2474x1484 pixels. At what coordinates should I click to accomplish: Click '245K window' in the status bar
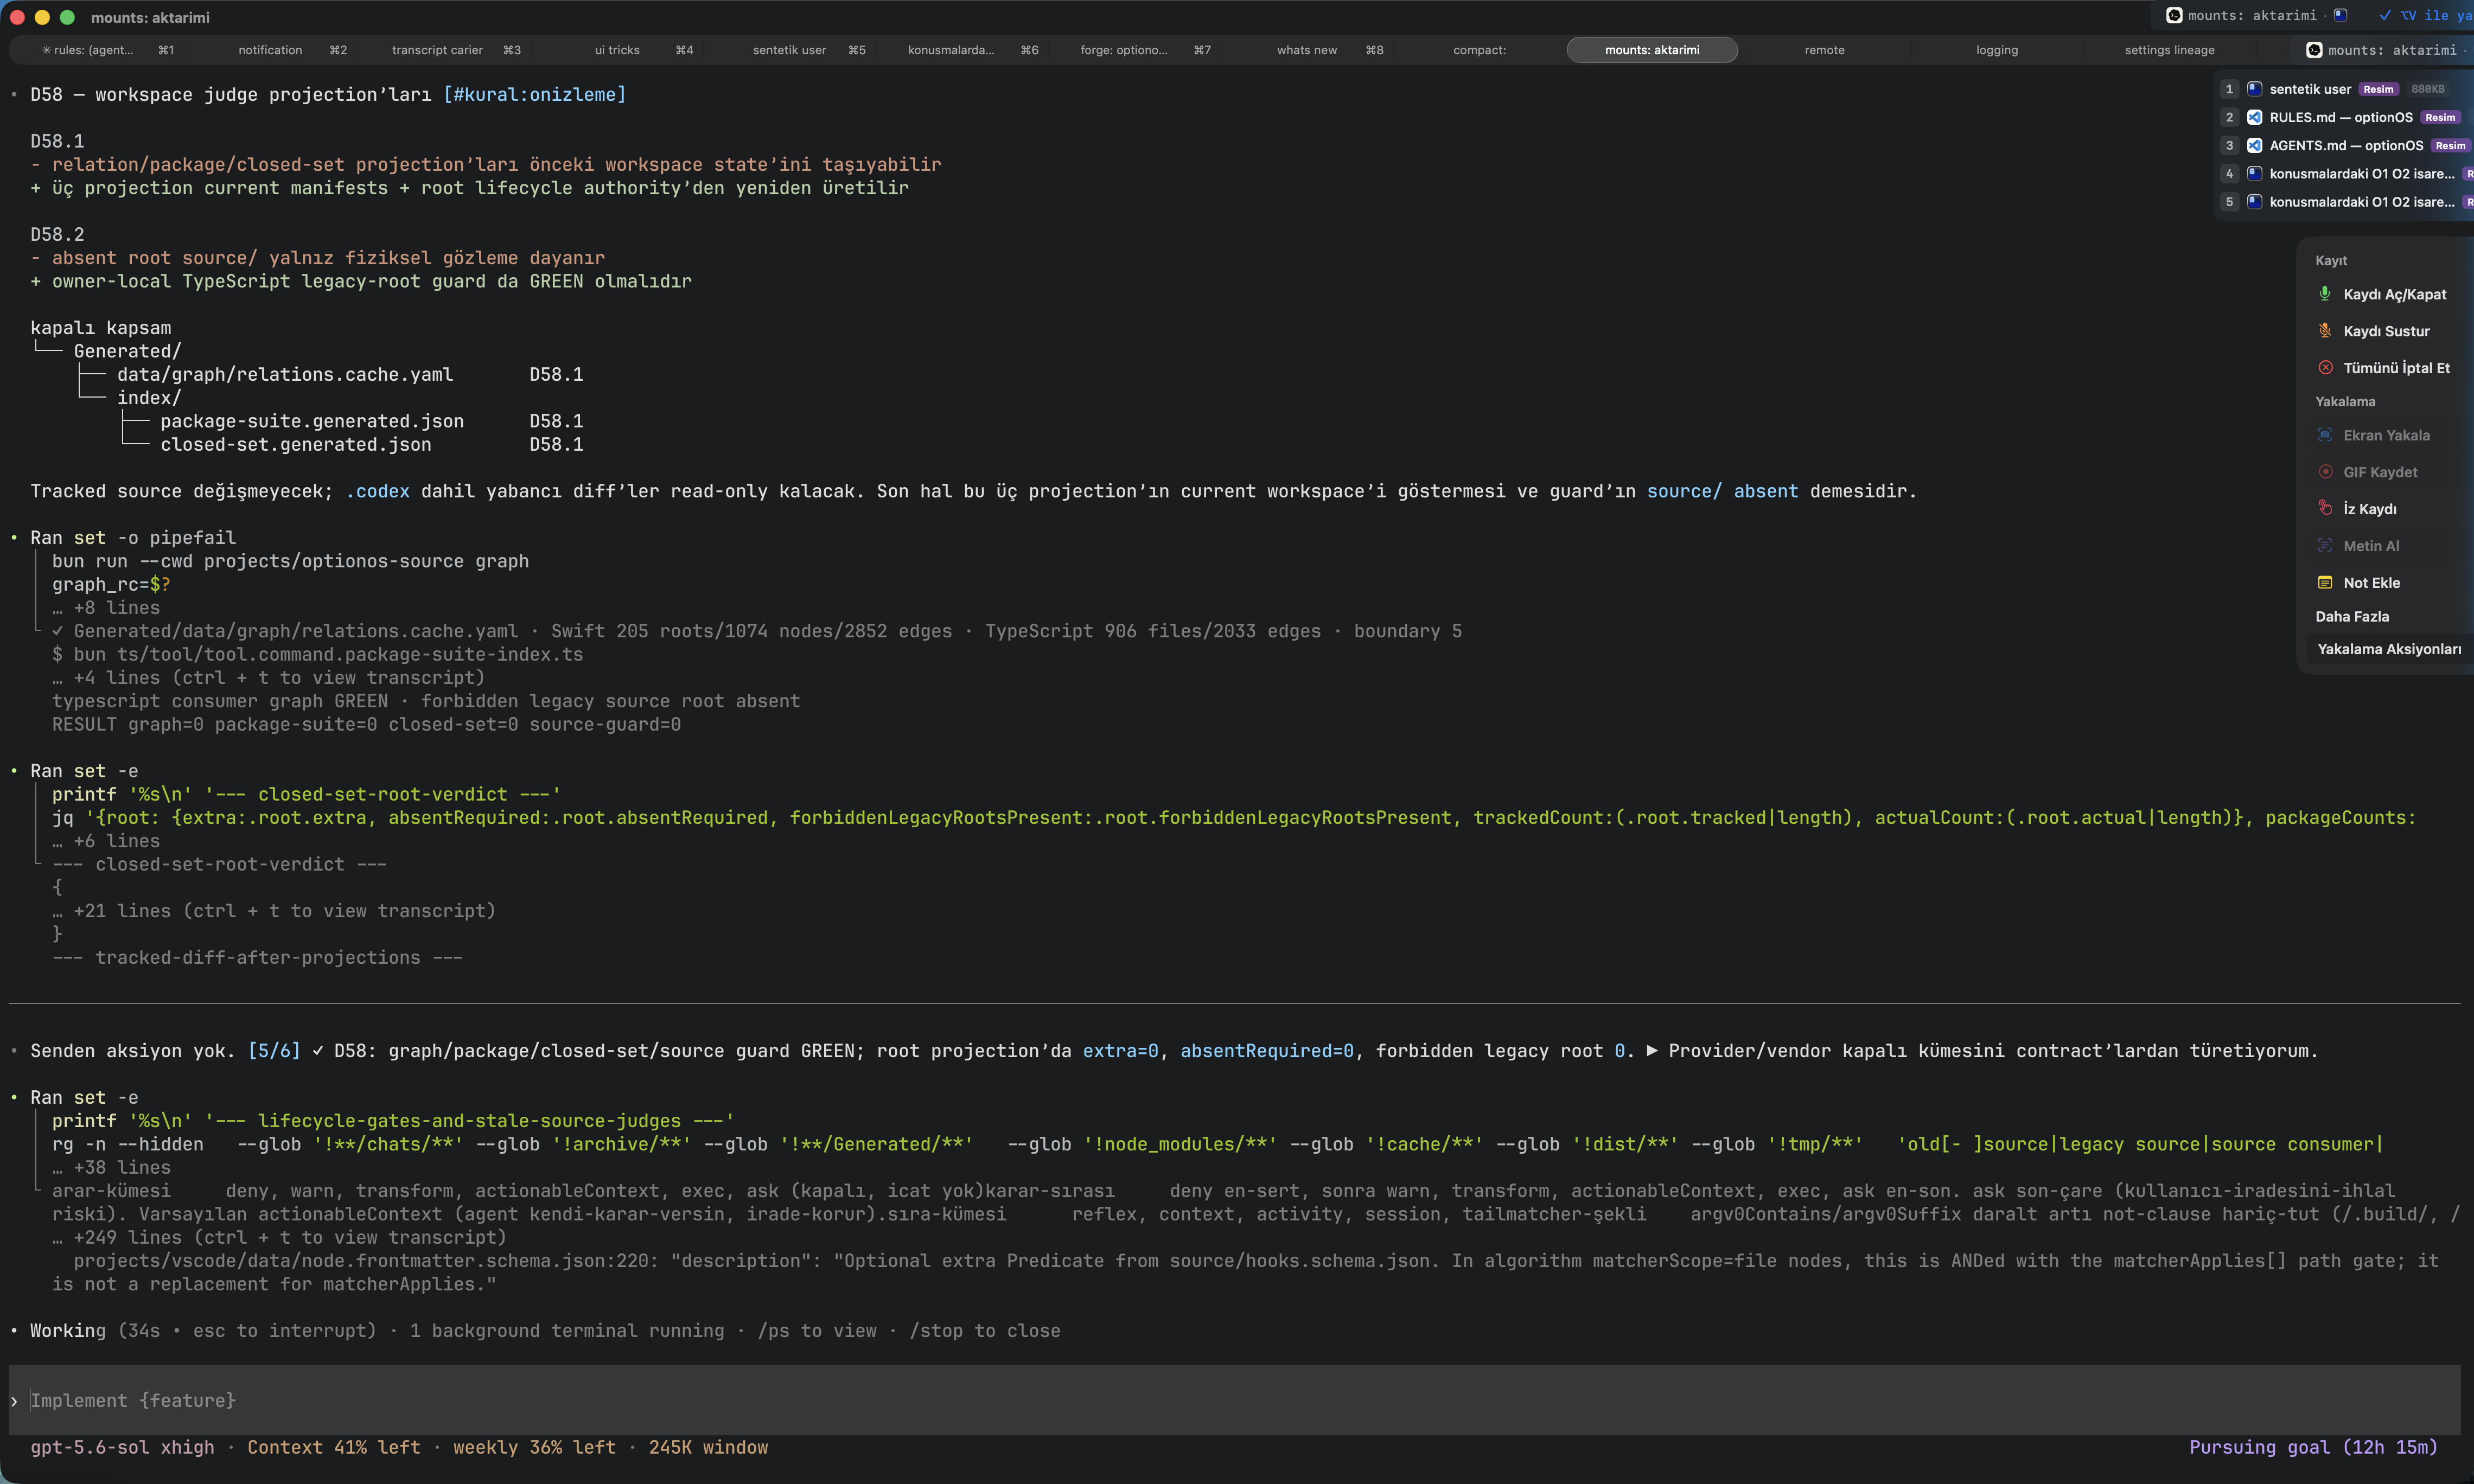pyautogui.click(x=708, y=1447)
